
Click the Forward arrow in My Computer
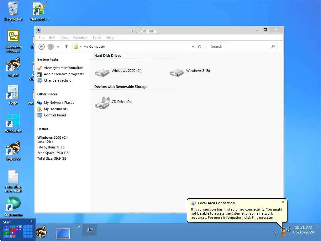(x=50, y=47)
